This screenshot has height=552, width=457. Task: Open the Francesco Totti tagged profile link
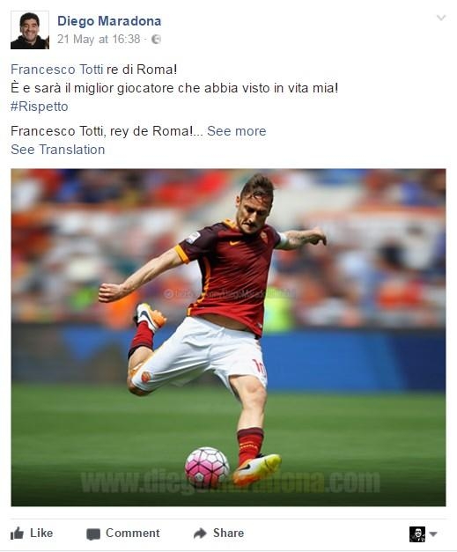[56, 70]
